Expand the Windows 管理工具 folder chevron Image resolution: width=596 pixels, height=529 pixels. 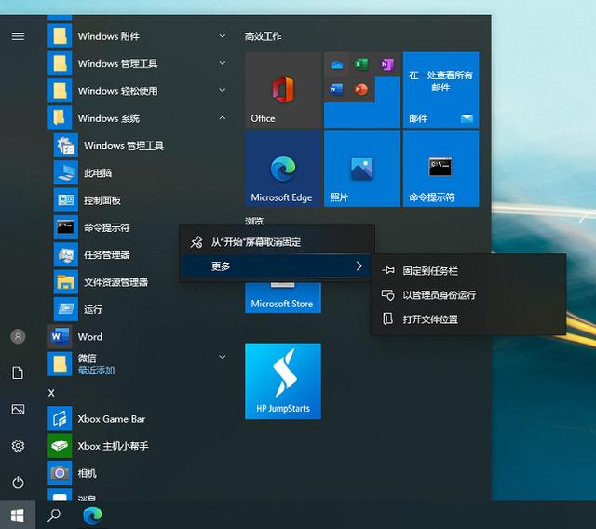click(x=223, y=63)
